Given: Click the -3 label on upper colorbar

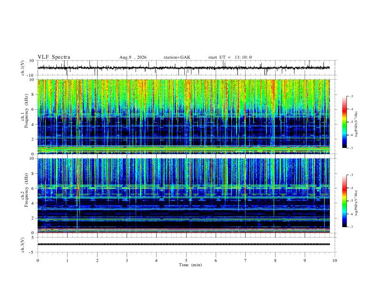Looking at the screenshot, I should pos(351,96).
